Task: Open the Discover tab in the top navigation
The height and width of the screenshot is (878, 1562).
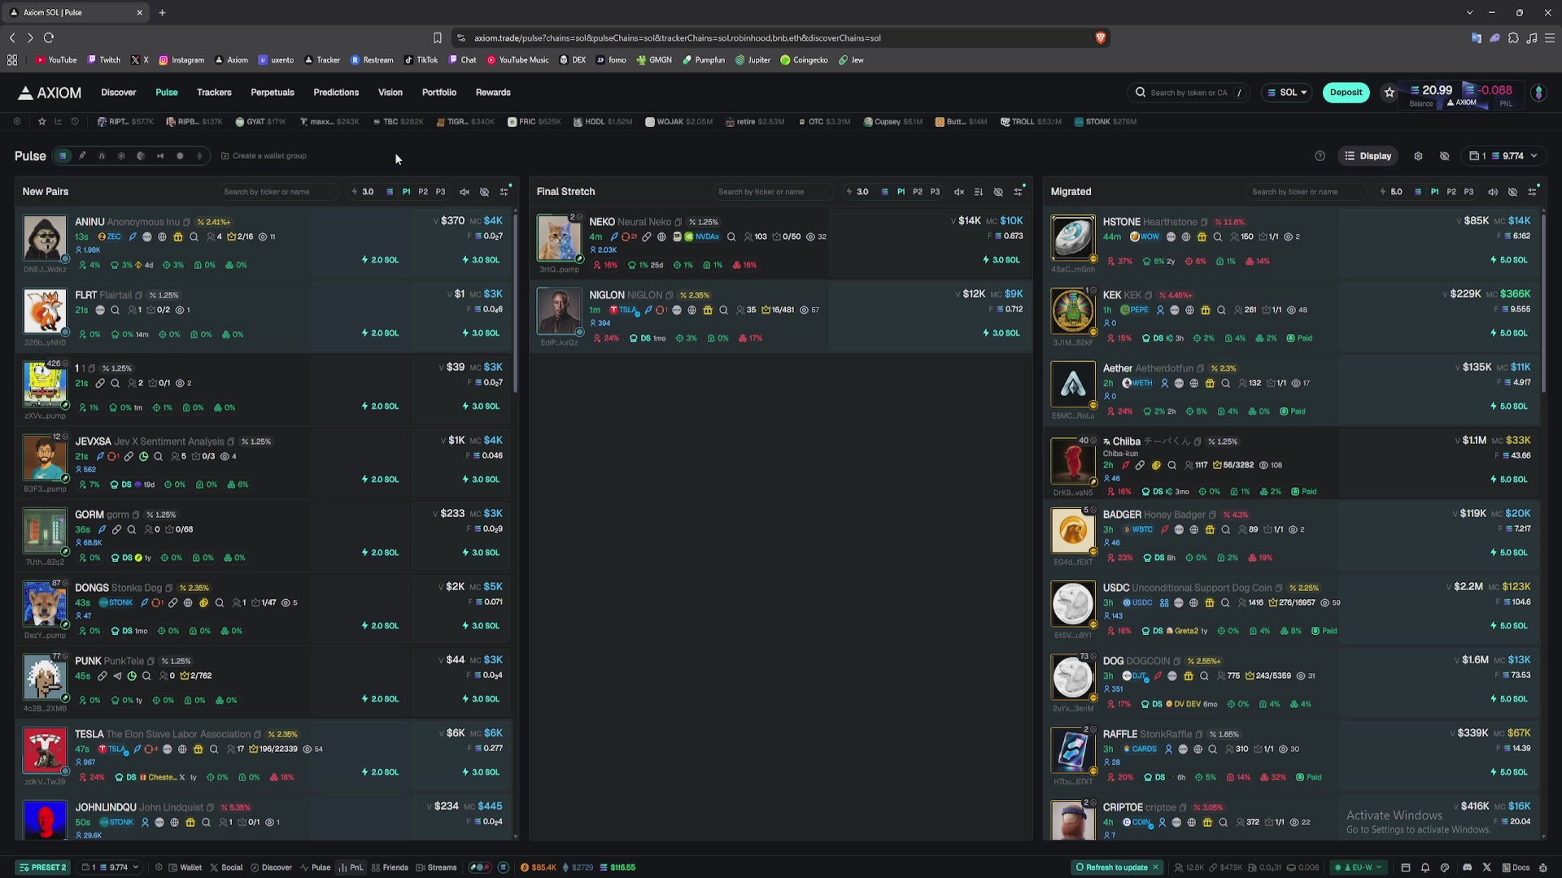Action: click(119, 93)
